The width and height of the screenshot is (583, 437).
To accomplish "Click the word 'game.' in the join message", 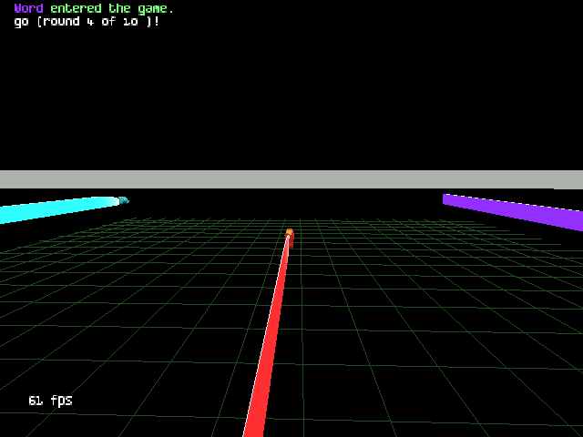I will [x=155, y=8].
